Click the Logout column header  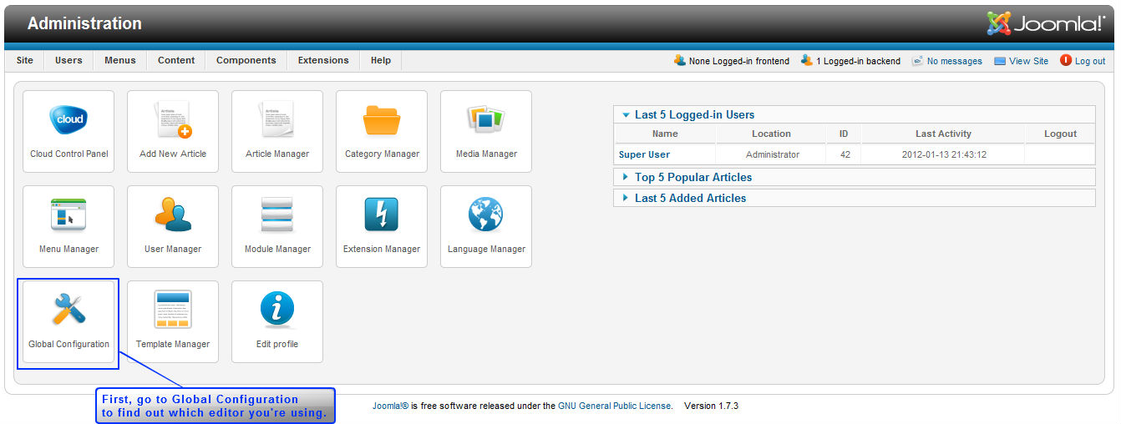point(1060,134)
